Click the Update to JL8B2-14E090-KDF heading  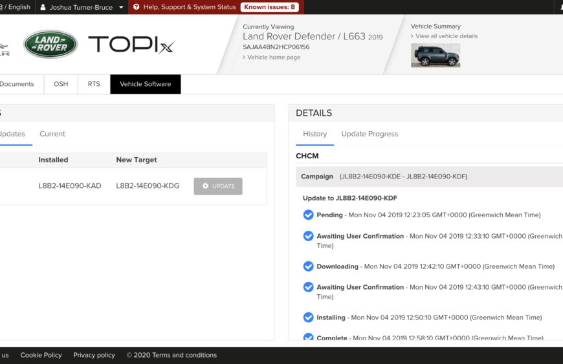click(x=349, y=198)
